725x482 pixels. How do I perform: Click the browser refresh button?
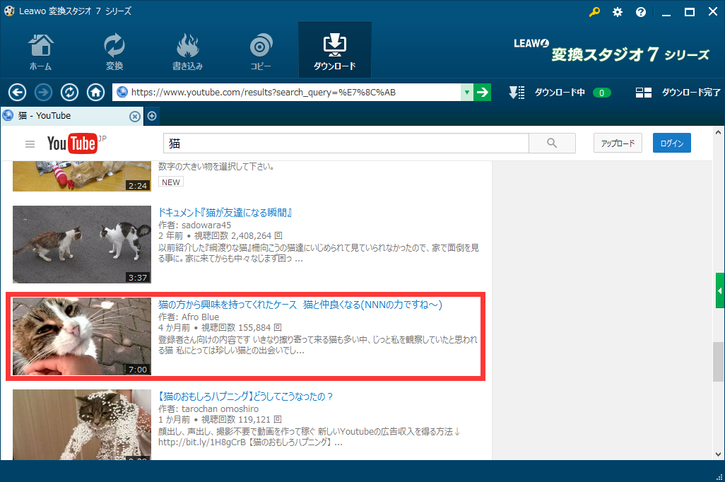69,93
